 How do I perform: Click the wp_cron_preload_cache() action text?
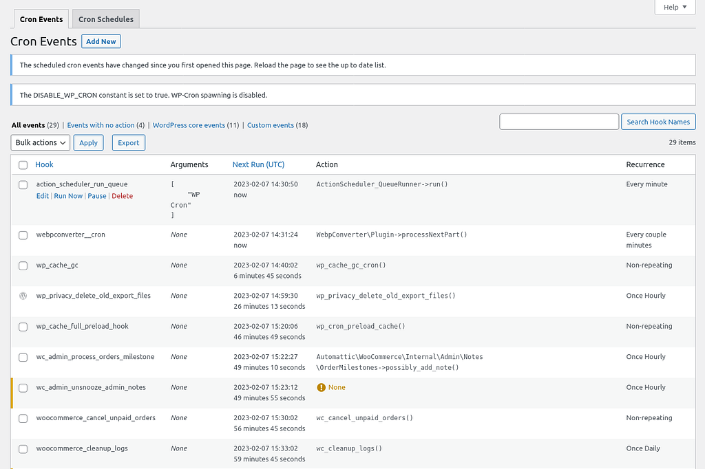click(x=361, y=326)
